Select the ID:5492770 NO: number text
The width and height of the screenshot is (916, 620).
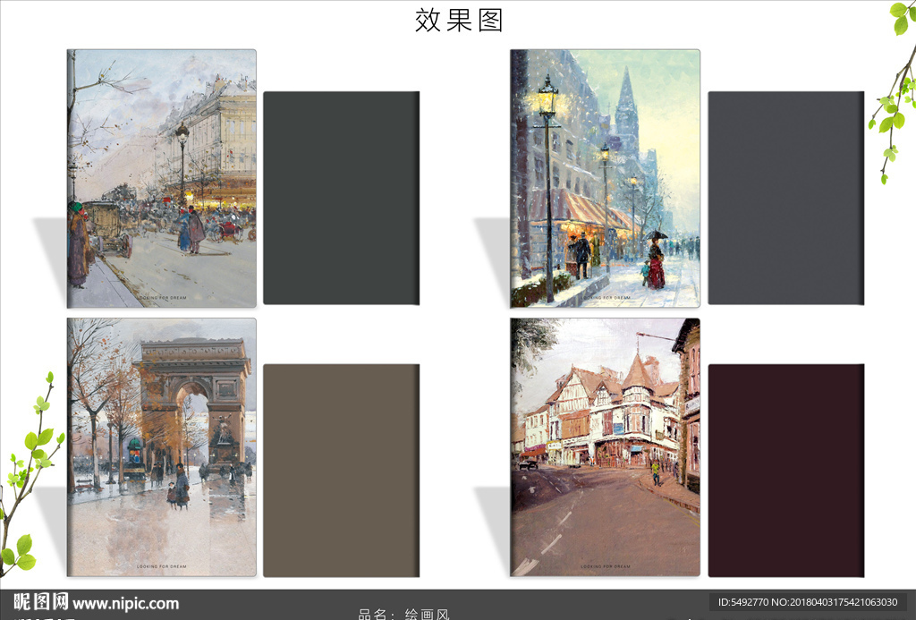[x=808, y=602]
